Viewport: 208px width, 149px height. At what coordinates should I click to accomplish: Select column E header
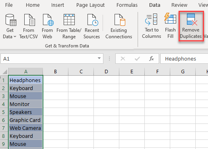(132, 72)
